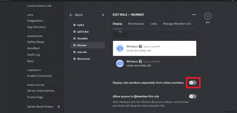Click the QOTD Bot role color dot

point(74,32)
